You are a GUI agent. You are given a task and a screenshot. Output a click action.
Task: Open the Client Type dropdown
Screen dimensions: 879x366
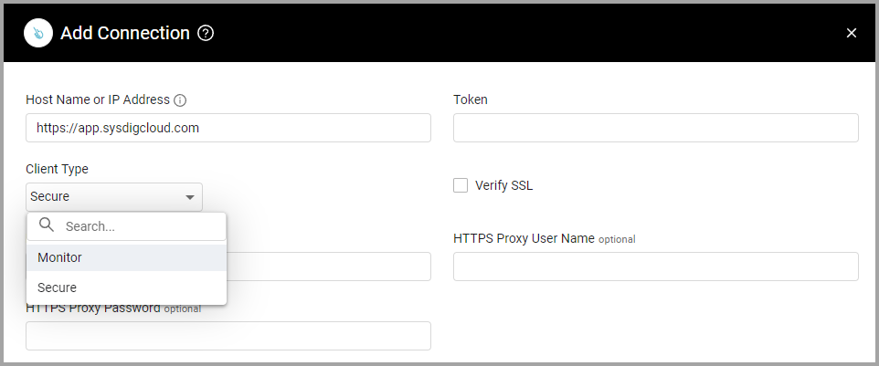114,197
